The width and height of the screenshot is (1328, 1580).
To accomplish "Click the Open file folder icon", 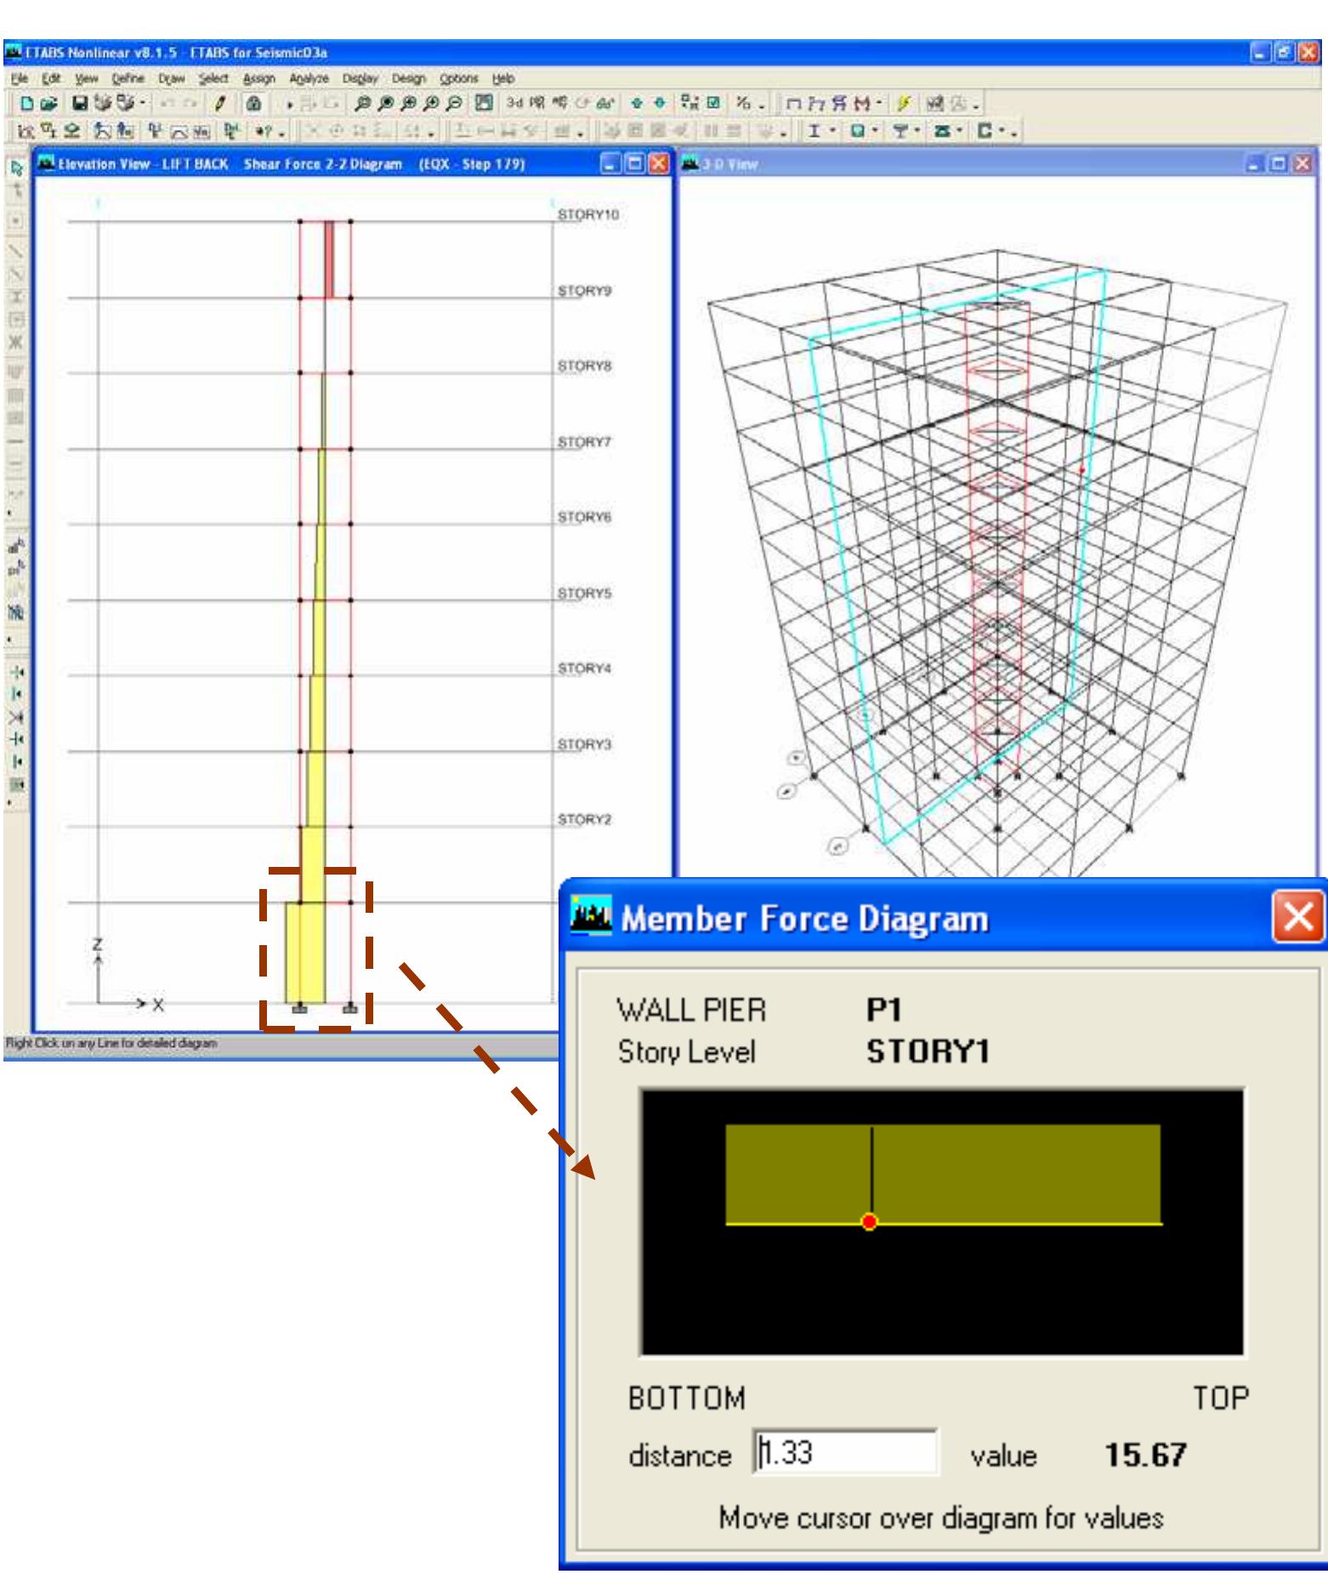I will [x=48, y=104].
